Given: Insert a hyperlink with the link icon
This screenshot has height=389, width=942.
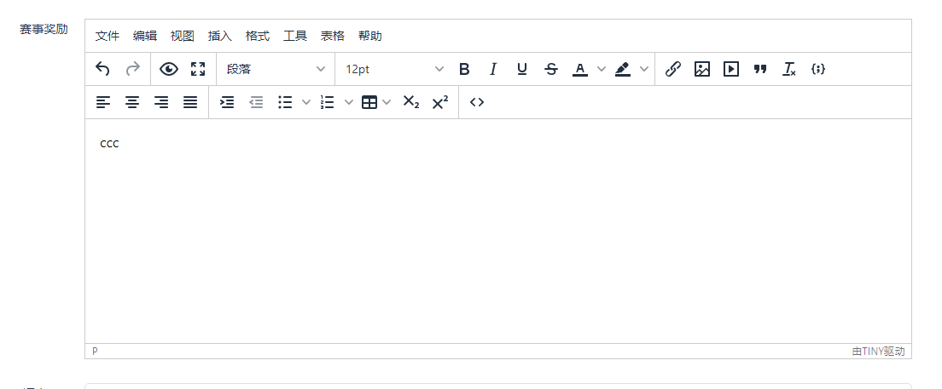Looking at the screenshot, I should pos(672,69).
